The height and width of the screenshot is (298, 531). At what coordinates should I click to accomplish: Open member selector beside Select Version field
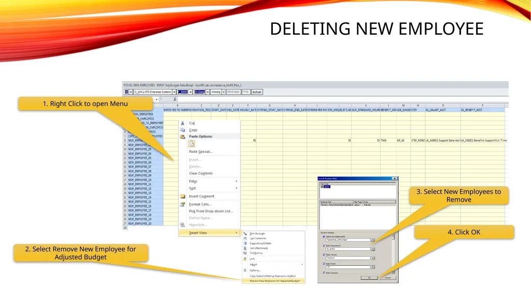(x=373, y=258)
